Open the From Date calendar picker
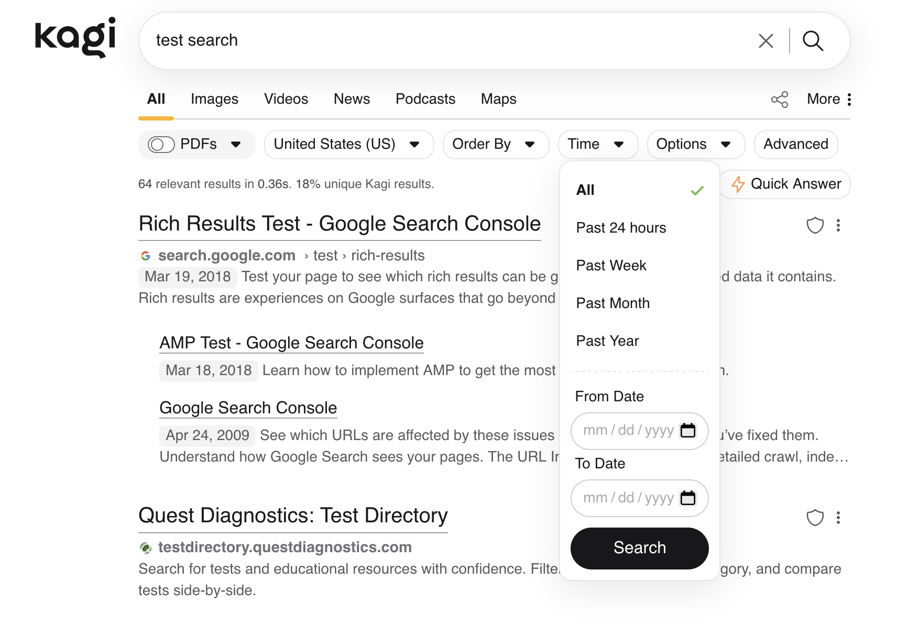Screen dimensions: 919x636 [x=688, y=431]
